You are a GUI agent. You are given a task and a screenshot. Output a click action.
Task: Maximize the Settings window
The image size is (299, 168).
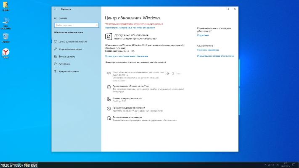click(228, 9)
